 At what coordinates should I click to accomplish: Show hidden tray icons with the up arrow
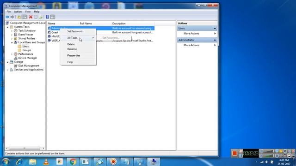[256, 162]
